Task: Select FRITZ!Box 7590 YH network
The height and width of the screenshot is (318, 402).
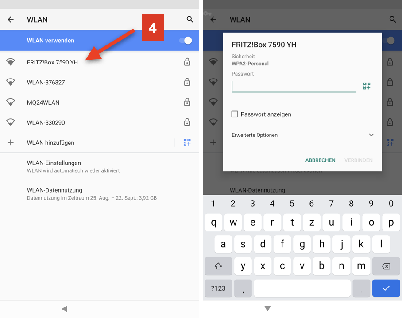Action: coord(52,62)
